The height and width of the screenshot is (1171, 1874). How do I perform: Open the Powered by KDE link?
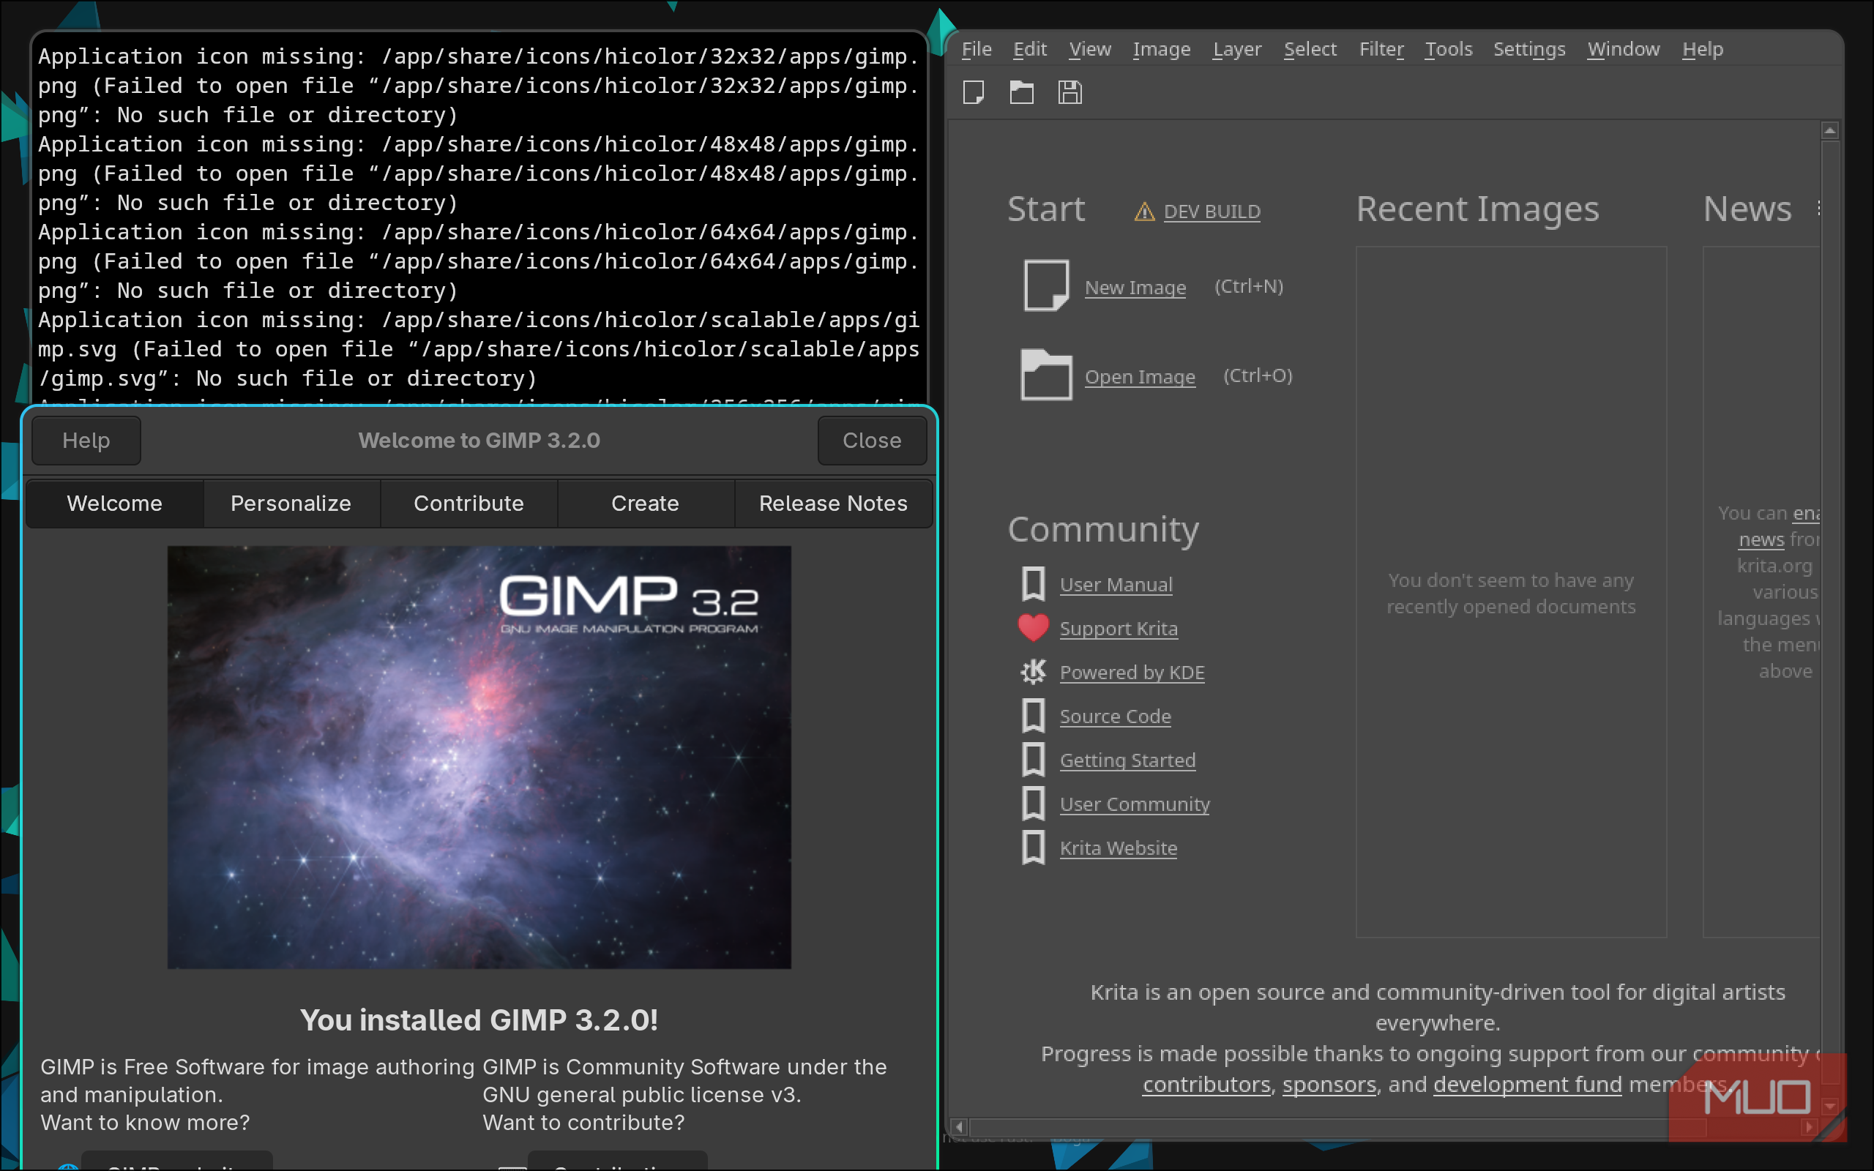pyautogui.click(x=1132, y=673)
